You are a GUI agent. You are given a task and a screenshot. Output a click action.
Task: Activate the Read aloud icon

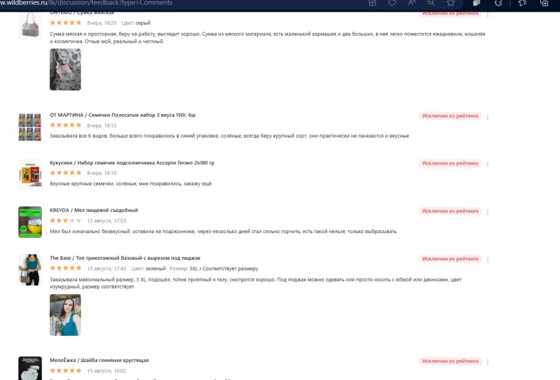[412, 3]
